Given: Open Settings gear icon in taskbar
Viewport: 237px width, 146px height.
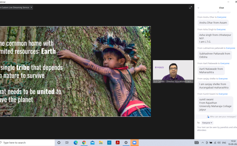Looking at the screenshot, I should pyautogui.click(x=126, y=143).
